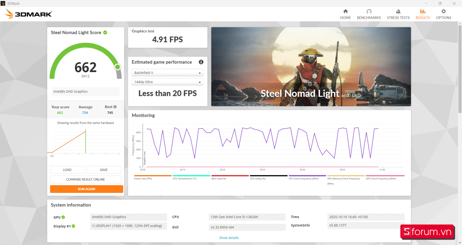This screenshot has width=462, height=245.
Task: Click the info icon beside Estimated game performance
Action: coord(201,62)
